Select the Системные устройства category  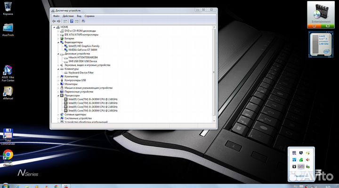click(x=78, y=118)
